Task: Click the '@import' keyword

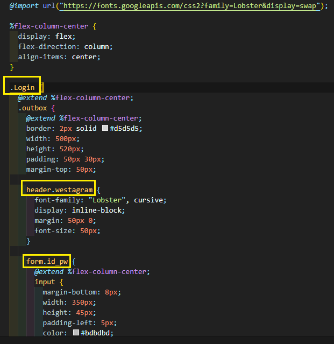Action: [24, 6]
